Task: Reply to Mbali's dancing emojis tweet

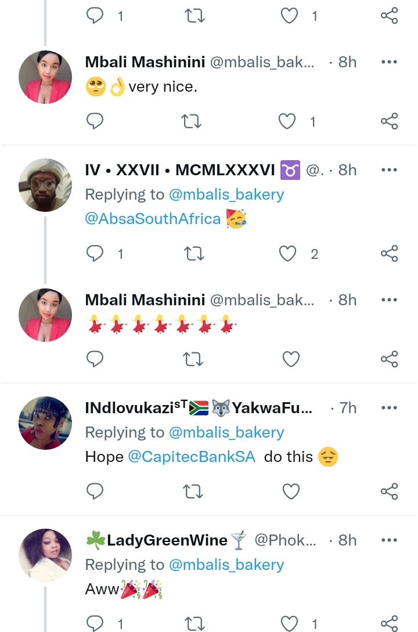Action: (x=95, y=359)
